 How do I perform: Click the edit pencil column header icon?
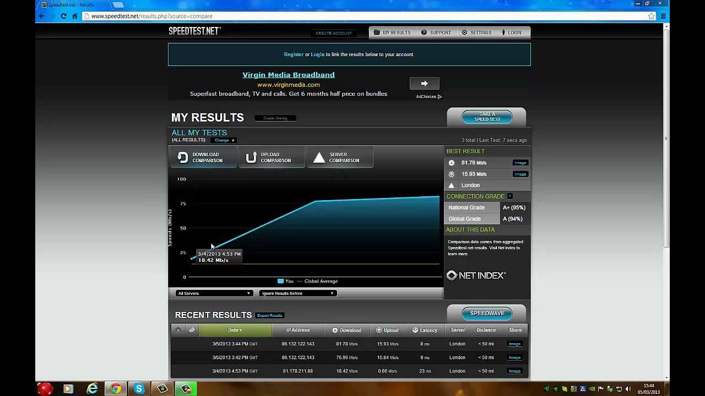[x=192, y=330]
